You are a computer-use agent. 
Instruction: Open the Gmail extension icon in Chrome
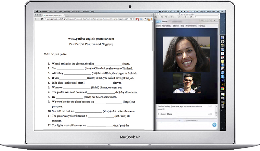(x=138, y=19)
